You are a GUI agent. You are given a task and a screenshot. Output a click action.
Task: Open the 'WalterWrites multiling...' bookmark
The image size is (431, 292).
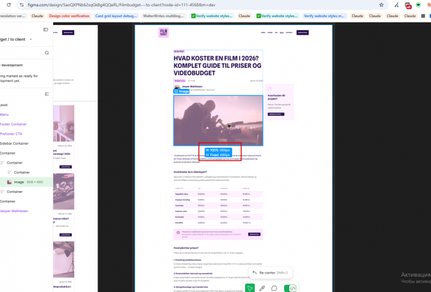coord(163,16)
